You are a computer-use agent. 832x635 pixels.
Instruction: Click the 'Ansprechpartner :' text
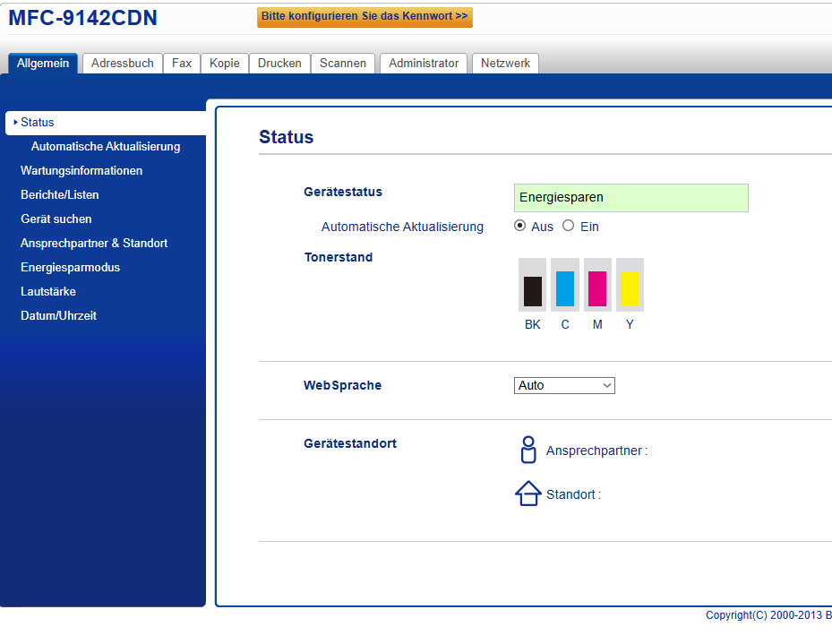click(x=597, y=451)
